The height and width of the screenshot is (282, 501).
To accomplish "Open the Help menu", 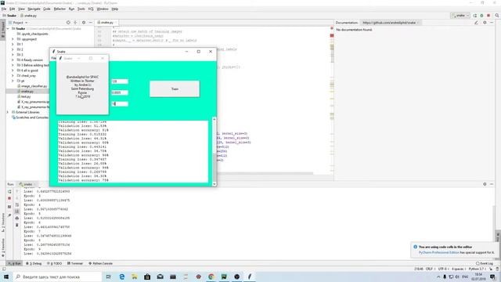I will (115, 9).
